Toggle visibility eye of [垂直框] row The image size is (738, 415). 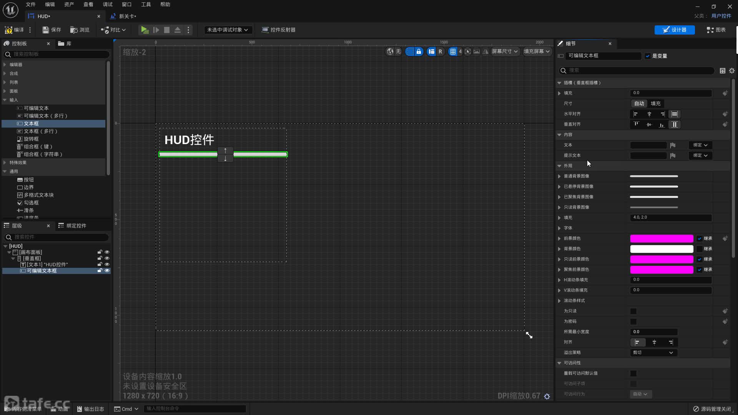[x=107, y=258]
